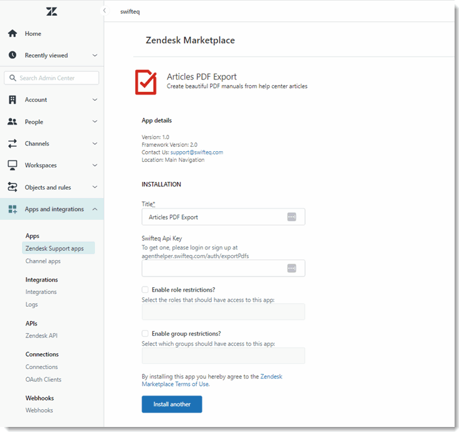The image size is (459, 432).
Task: Open Logs menu item
Action: tap(31, 304)
